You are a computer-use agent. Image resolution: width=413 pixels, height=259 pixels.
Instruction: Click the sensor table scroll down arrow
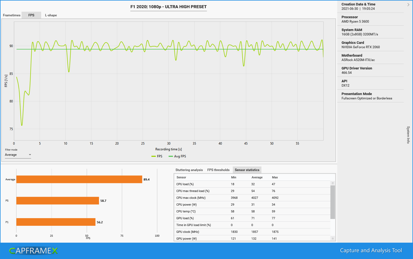(333, 238)
